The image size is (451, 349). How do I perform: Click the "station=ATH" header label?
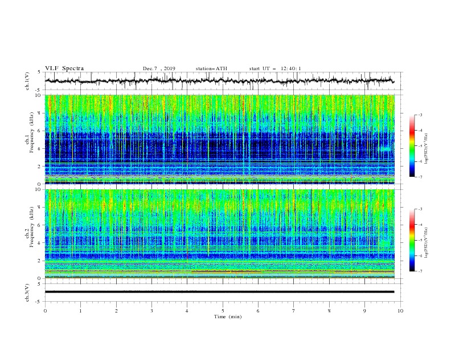coord(211,68)
